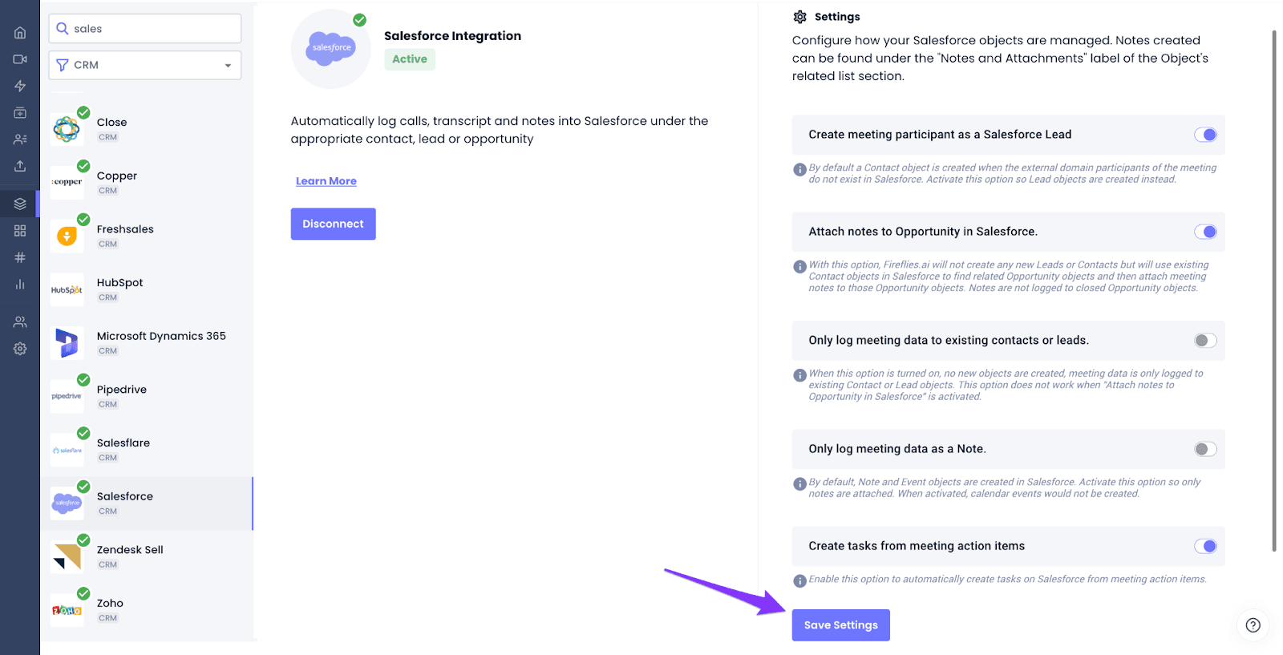The height and width of the screenshot is (655, 1283).
Task: Toggle Create meeting participant as Salesforce Lead
Action: click(1205, 135)
